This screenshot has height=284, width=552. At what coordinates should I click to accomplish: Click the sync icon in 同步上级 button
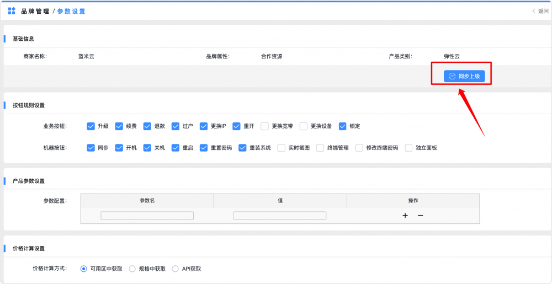(x=452, y=76)
